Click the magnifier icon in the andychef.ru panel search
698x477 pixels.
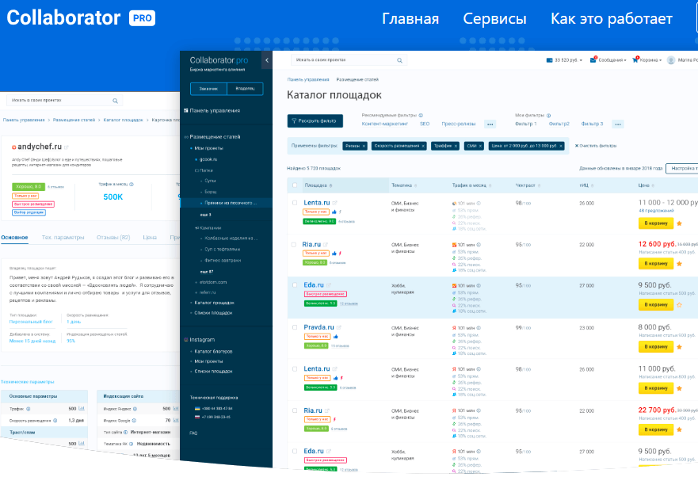click(115, 101)
